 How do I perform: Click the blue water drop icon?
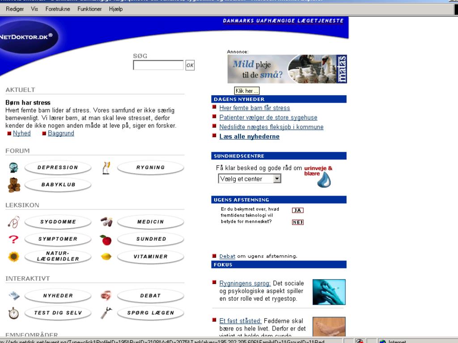click(x=324, y=180)
